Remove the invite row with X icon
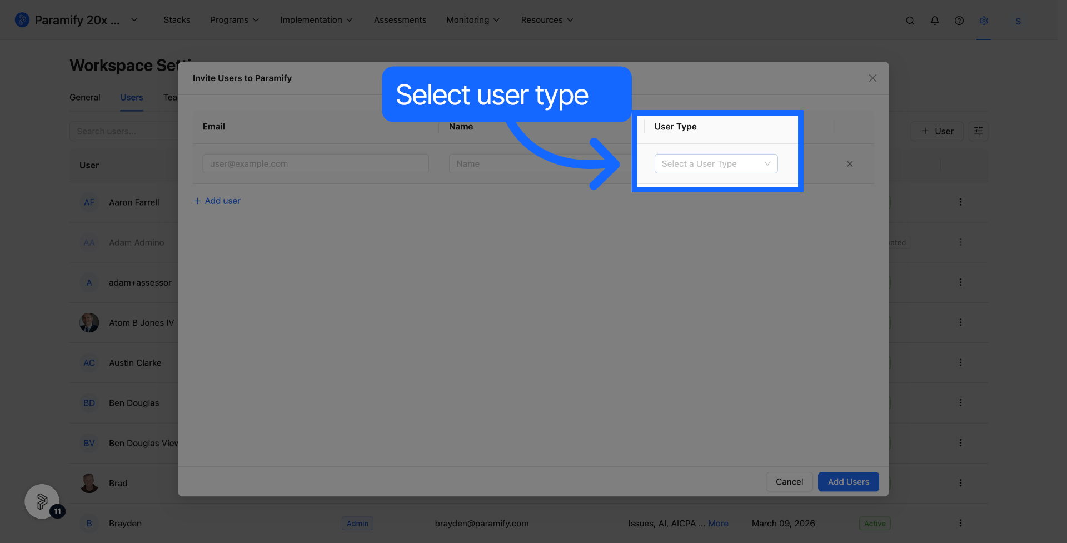The height and width of the screenshot is (543, 1067). [850, 164]
